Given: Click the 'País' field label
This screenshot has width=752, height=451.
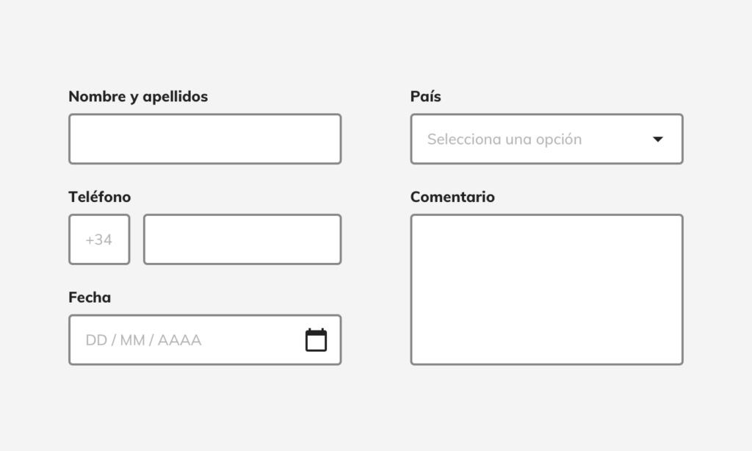Looking at the screenshot, I should [425, 96].
